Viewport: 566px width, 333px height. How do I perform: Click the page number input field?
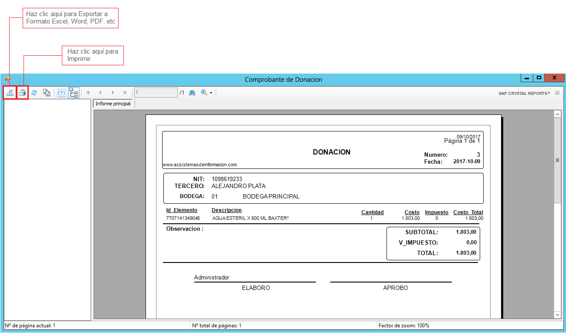click(156, 93)
